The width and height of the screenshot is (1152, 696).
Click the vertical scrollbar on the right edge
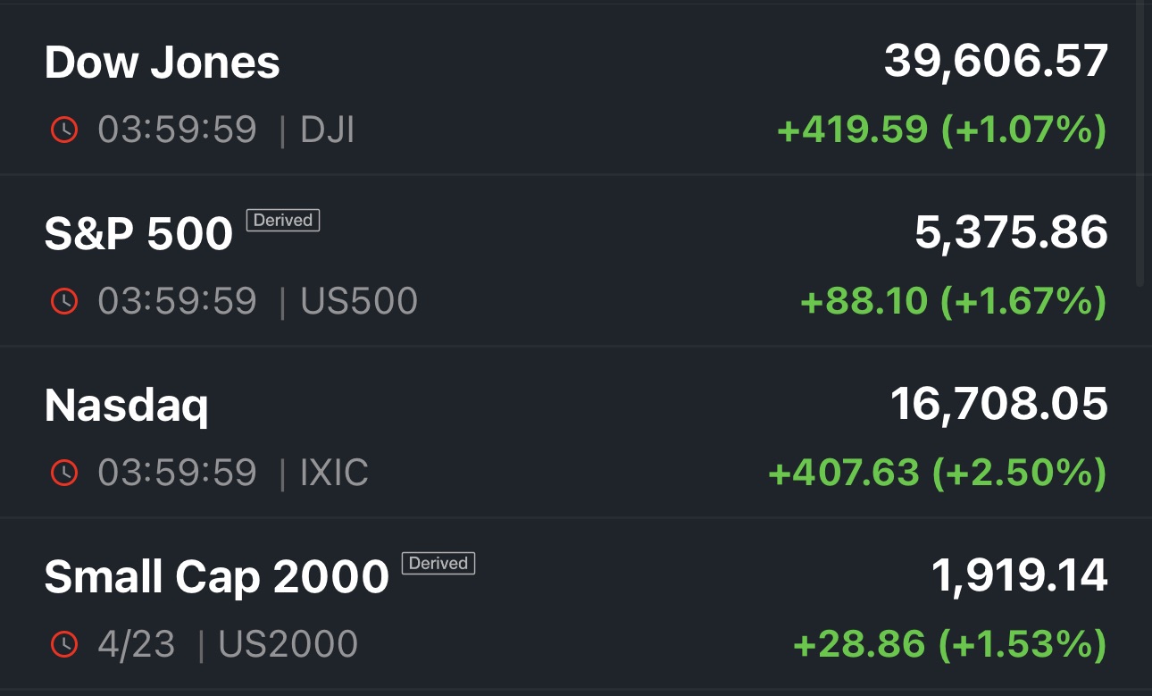click(1139, 143)
